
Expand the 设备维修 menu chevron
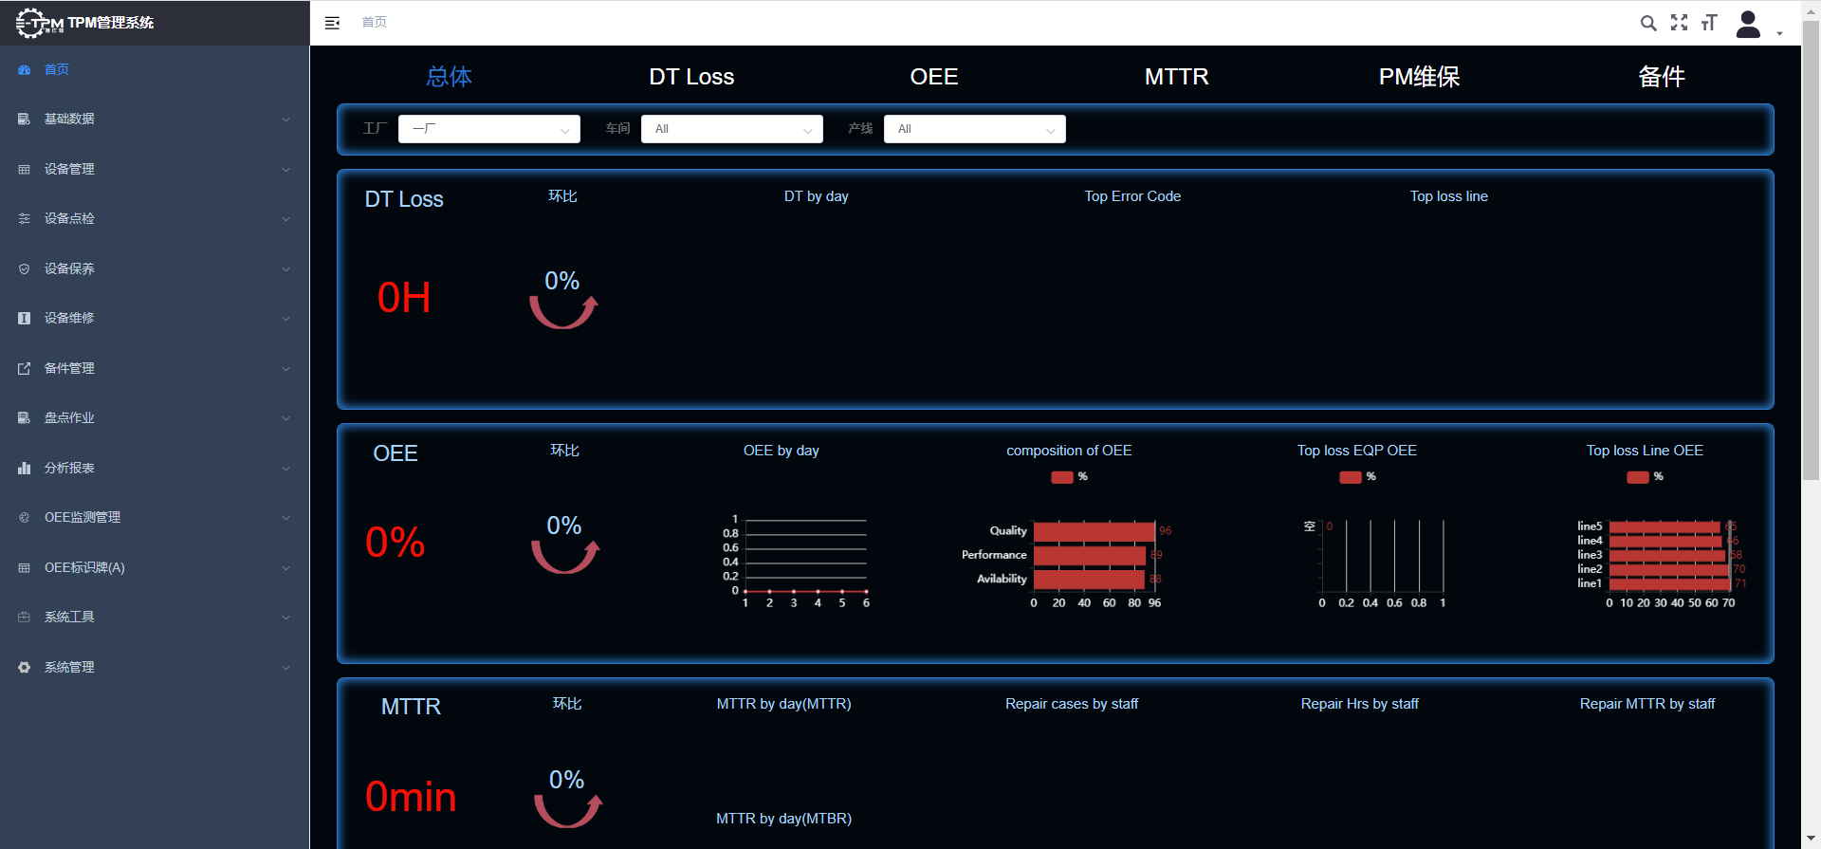click(x=285, y=319)
